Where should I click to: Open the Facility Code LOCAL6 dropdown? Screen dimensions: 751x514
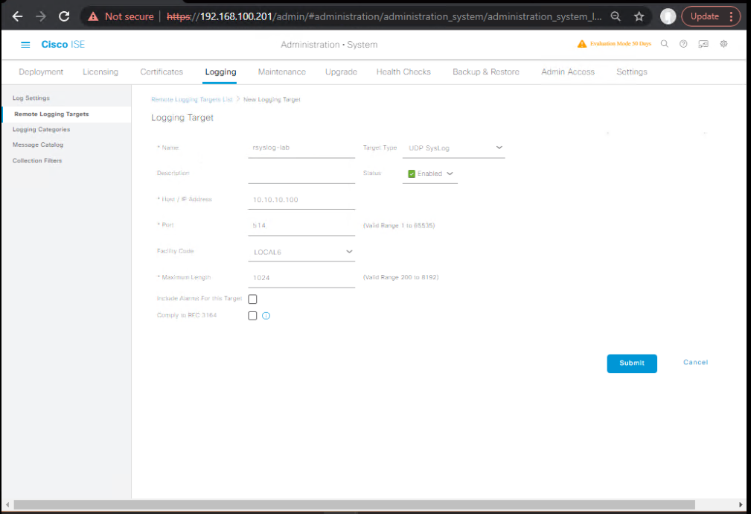[x=349, y=252]
